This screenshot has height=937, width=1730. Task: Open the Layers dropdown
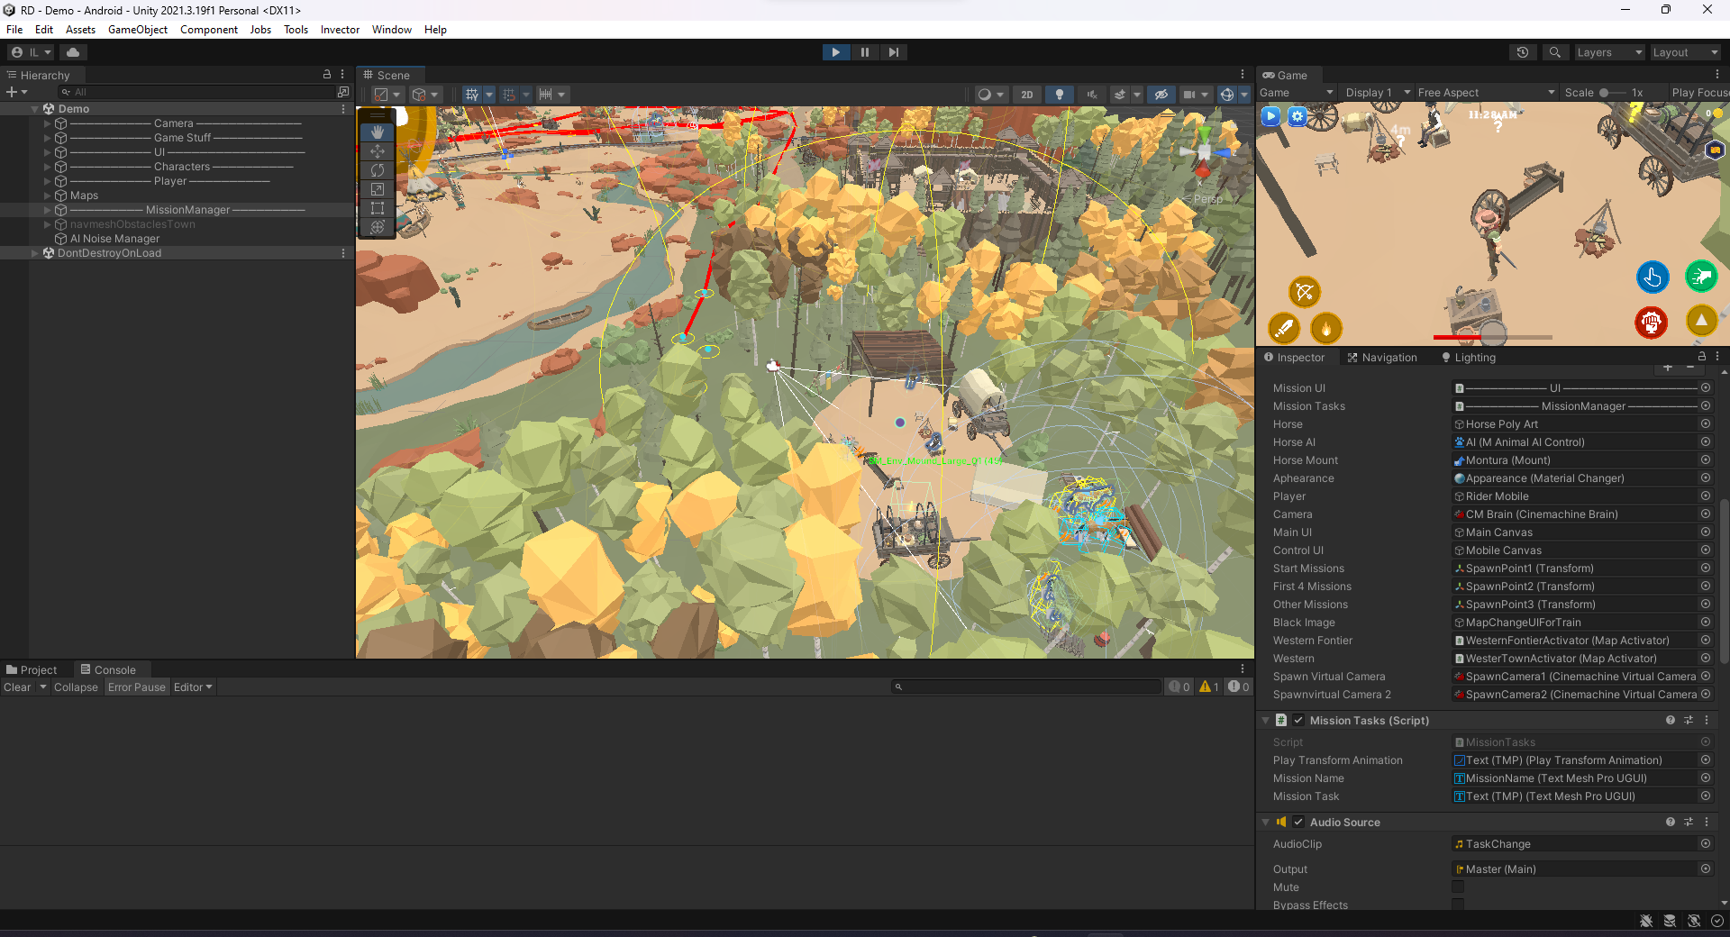[x=1609, y=52]
